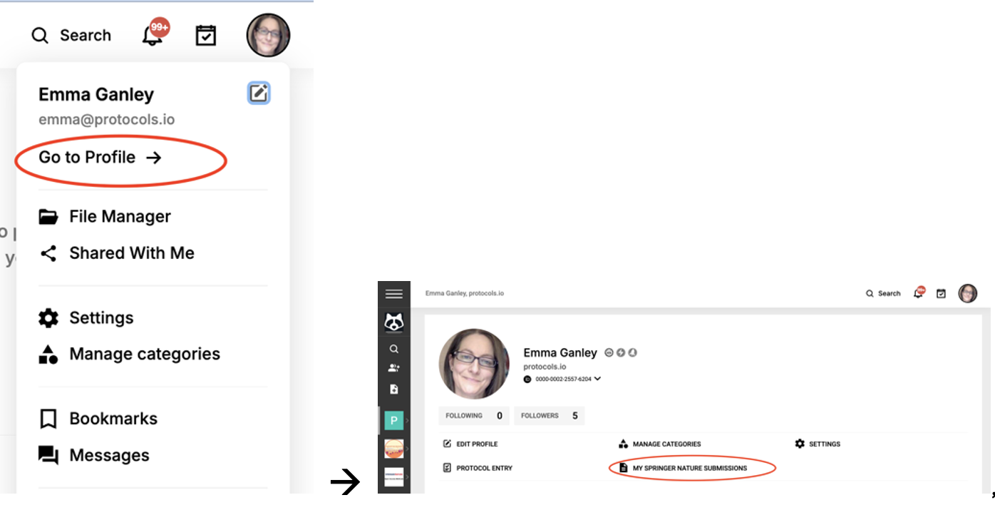The width and height of the screenshot is (995, 505).
Task: Open the green P workspace icon
Action: click(393, 421)
